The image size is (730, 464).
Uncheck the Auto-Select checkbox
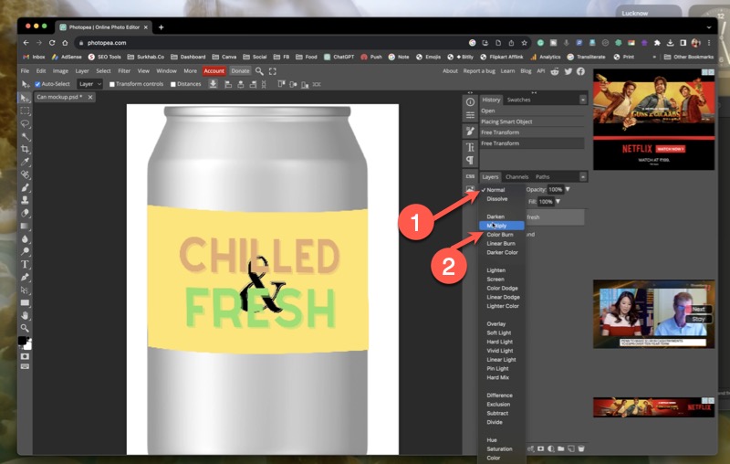(37, 84)
